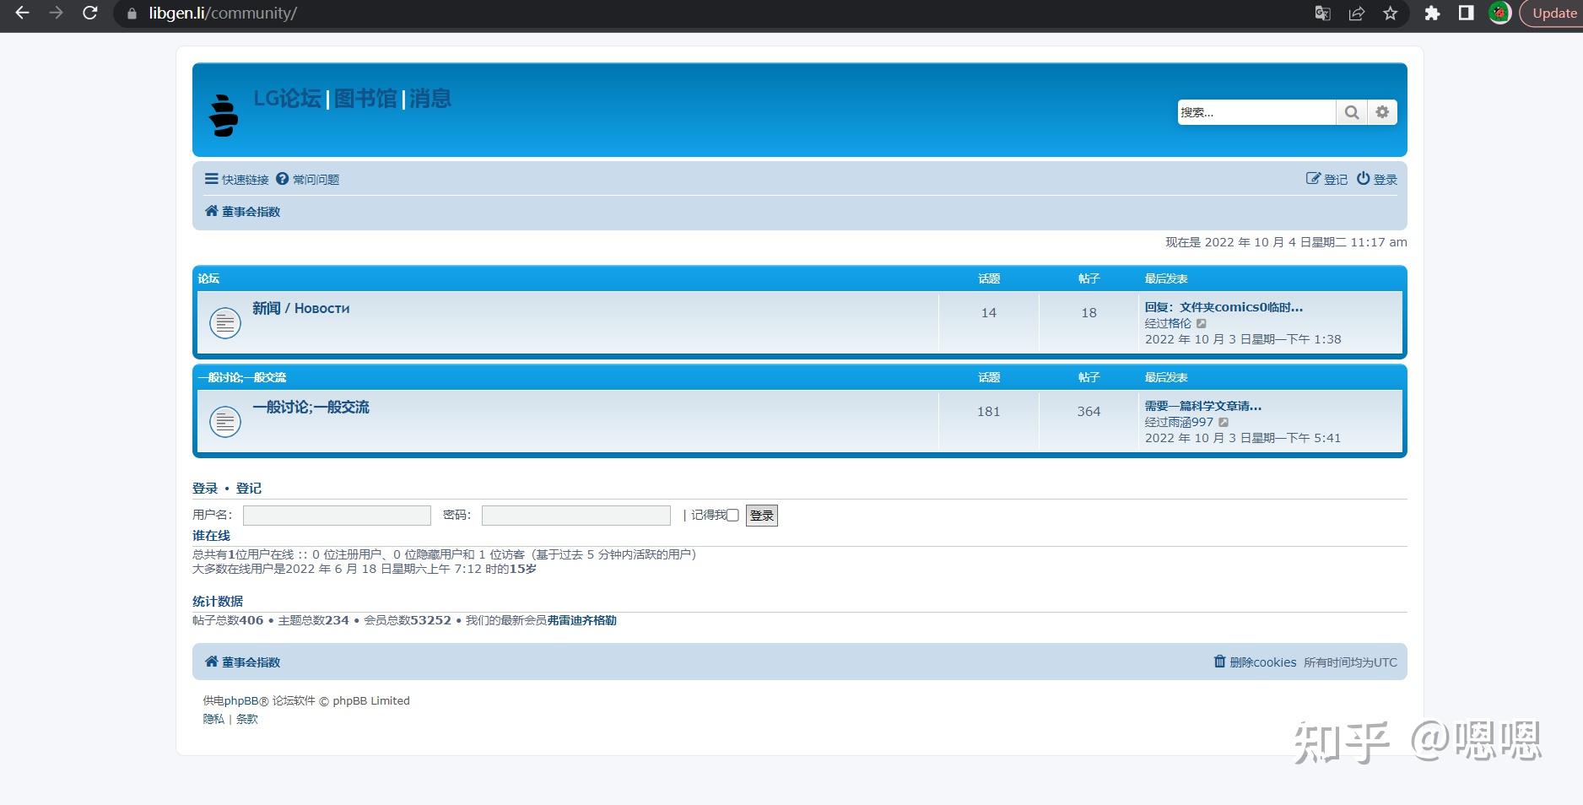This screenshot has height=805, width=1583.
Task: Click the 登记 heading link above the form
Action: tap(249, 489)
